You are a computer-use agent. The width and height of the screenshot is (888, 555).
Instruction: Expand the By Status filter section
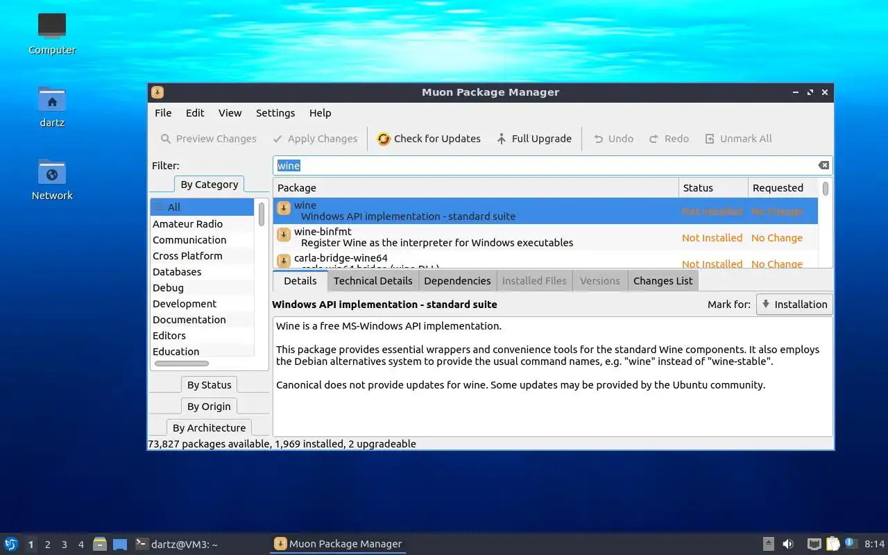click(x=210, y=385)
